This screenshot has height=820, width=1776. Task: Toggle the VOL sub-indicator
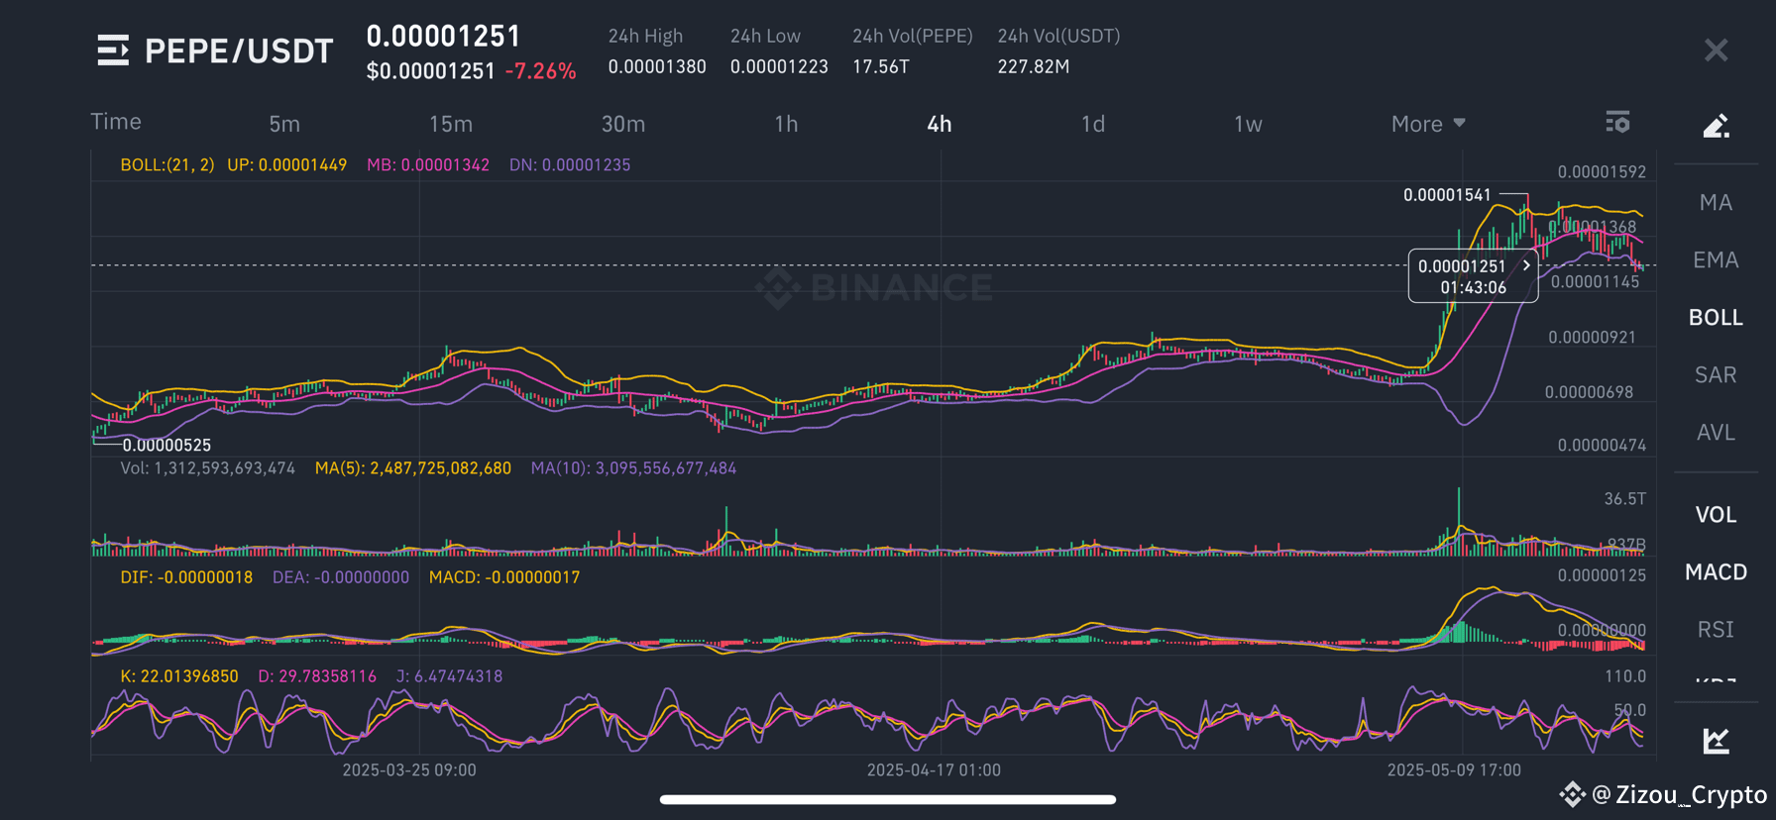[1716, 515]
